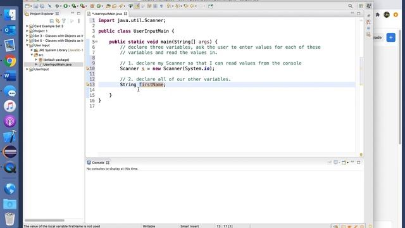This screenshot has height=228, width=405.
Task: Click the Debug bug icon in toolbar
Action: (57, 6)
